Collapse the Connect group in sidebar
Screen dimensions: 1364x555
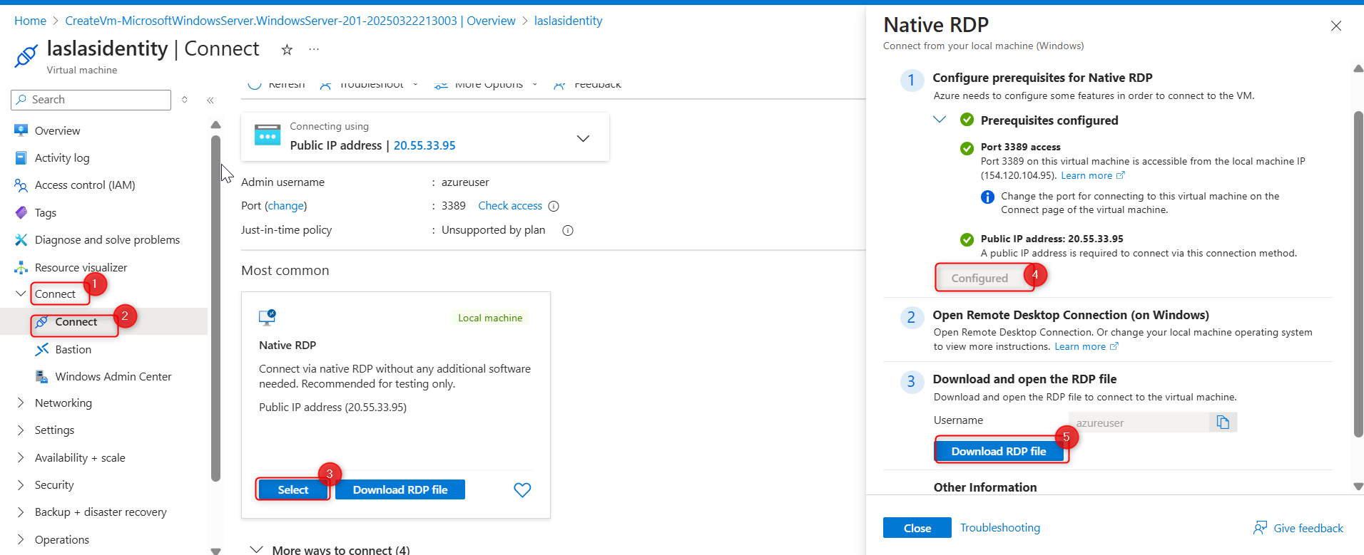point(21,294)
